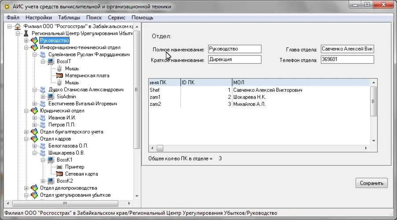This screenshot has height=220, width=397.
Task: Click the Полное наименование field
Action: (x=235, y=49)
